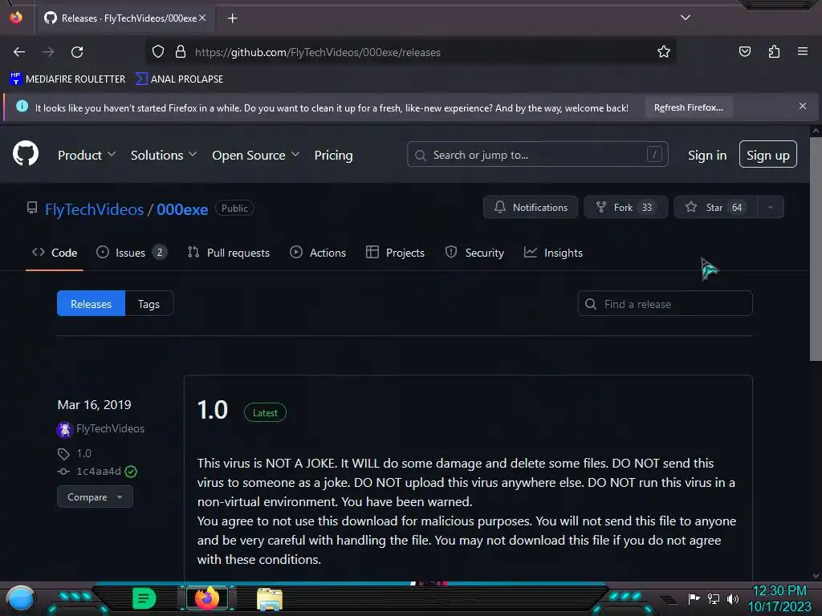
Task: Expand the Product menu
Action: [87, 155]
